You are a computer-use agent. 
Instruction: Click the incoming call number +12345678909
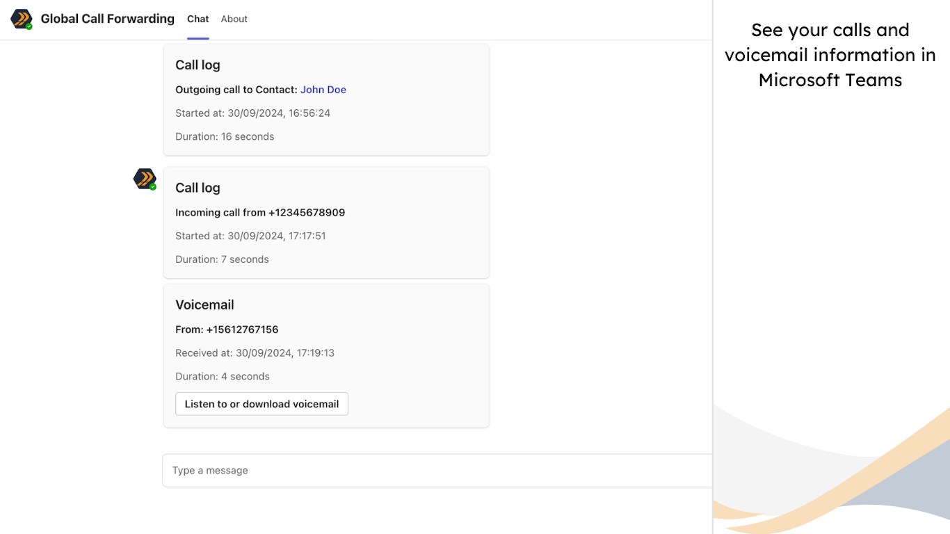pyautogui.click(x=307, y=213)
